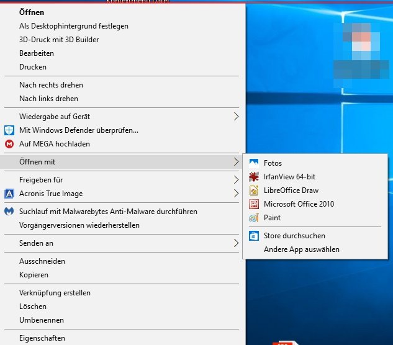Run Suchlauf mit Malwarebytes Anti-Malware
The height and width of the screenshot is (345, 393).
(x=122, y=212)
